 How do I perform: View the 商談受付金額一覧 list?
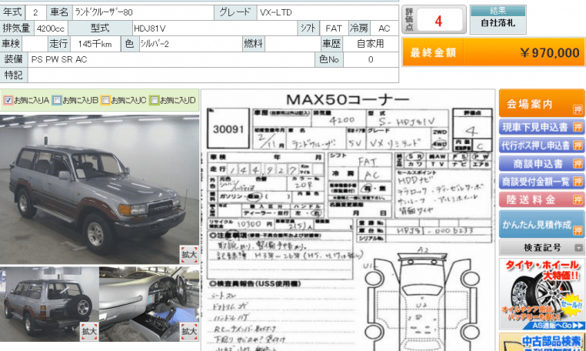point(541,182)
